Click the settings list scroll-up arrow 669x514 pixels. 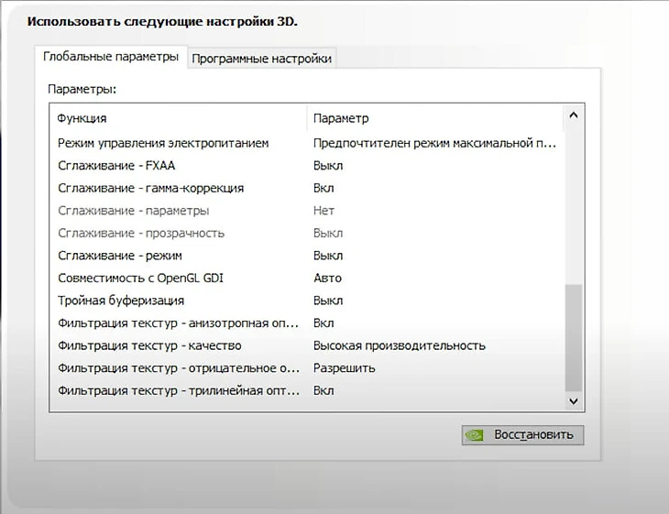574,116
